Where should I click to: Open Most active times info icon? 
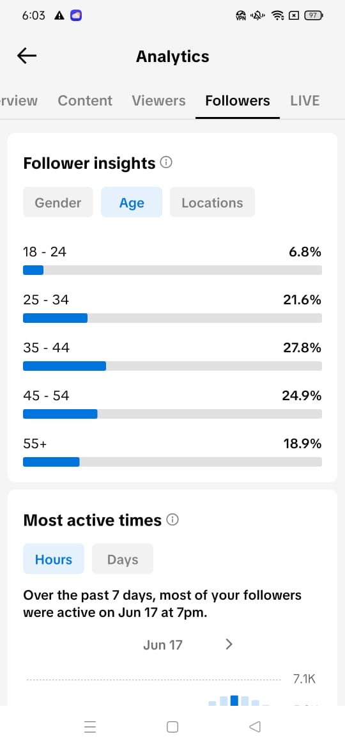(172, 520)
